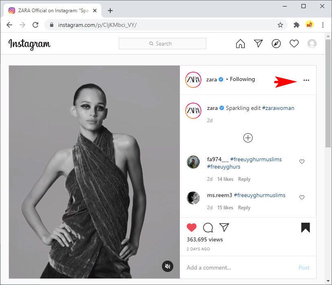Go to Instagram home feed icon

240,44
